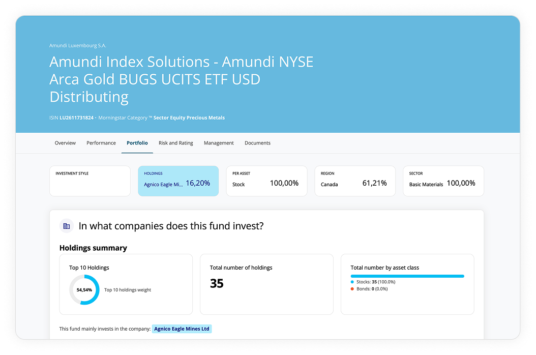Click the asset class progress bar
Image resolution: width=536 pixels, height=355 pixels.
[x=407, y=276]
